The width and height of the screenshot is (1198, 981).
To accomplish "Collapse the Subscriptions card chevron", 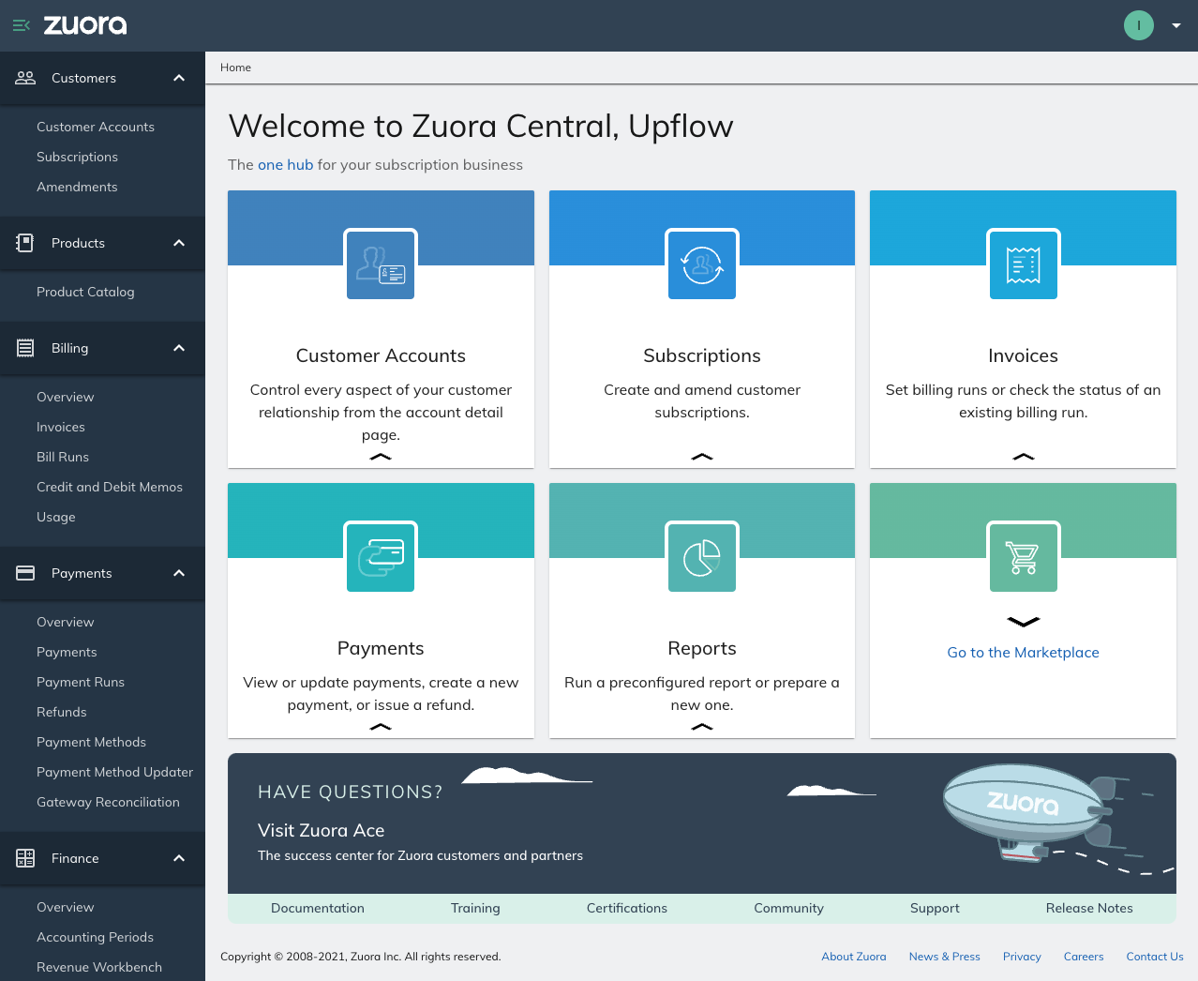I will 702,457.
